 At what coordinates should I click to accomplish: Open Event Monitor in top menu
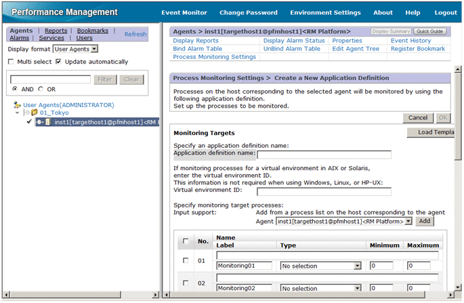pos(184,12)
